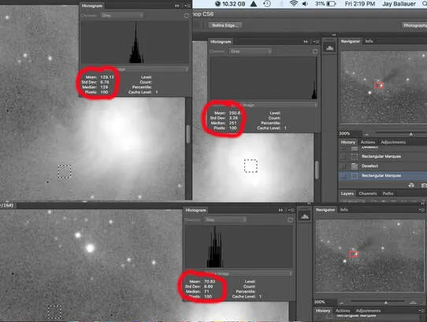Open History panel menu in Mean 70.82 window
This screenshot has height=322, width=427.
coord(422,311)
